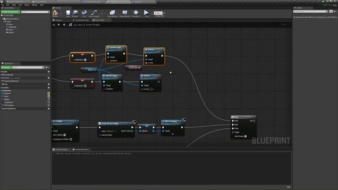Switch to the Viewport tab
Screen dimensions: 338x190
pos(58,20)
